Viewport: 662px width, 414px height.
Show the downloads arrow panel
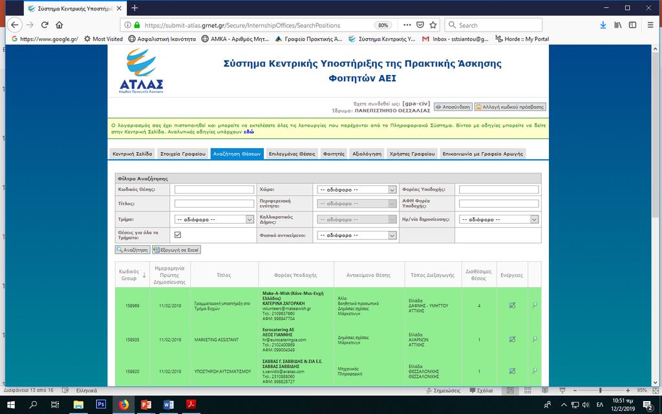603,25
